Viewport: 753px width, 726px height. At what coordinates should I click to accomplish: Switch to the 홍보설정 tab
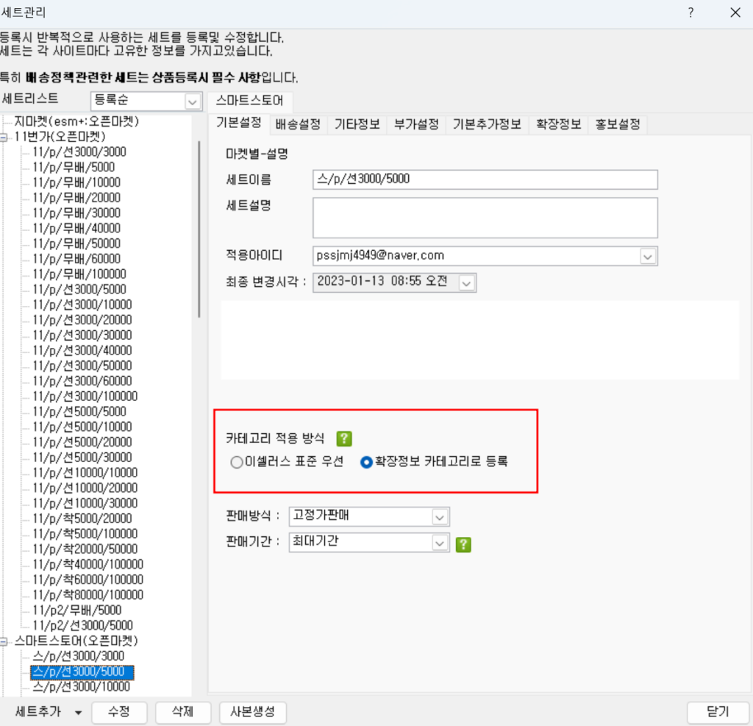tap(618, 124)
